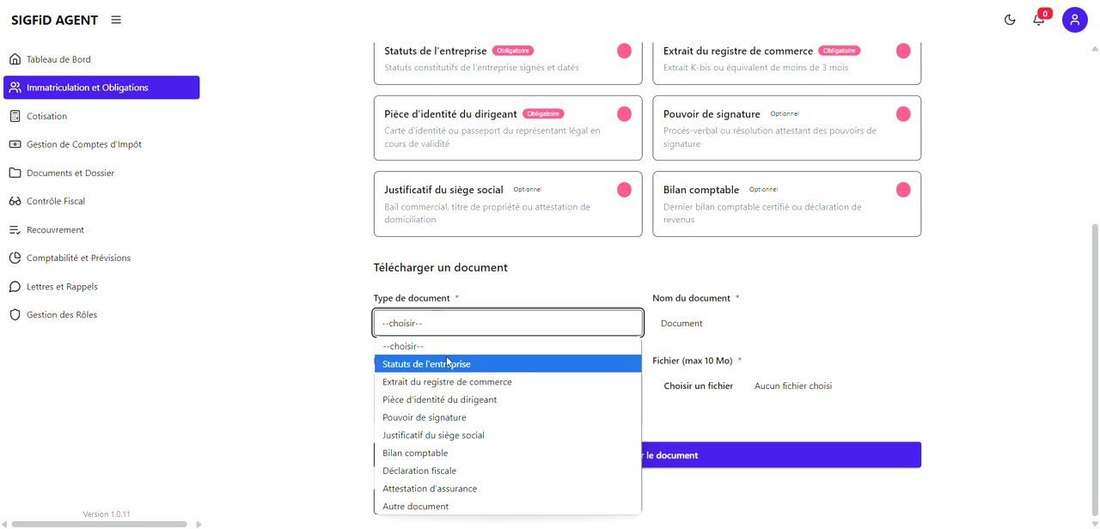Select the Cotisation calculator icon

click(13, 115)
